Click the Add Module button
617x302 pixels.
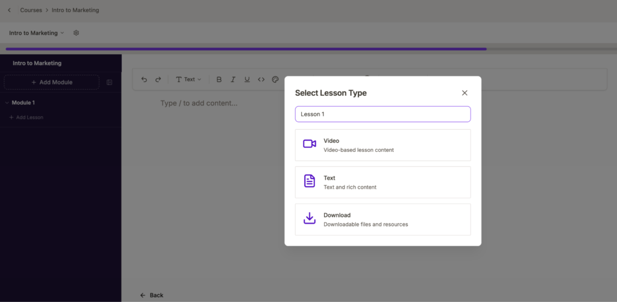(52, 83)
